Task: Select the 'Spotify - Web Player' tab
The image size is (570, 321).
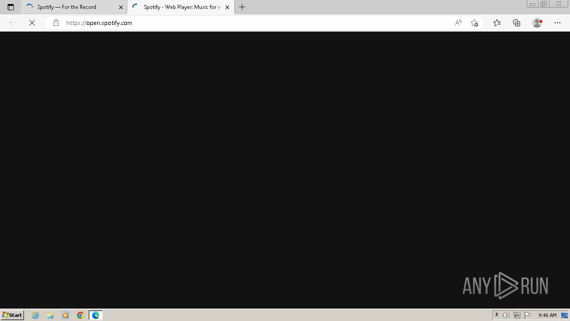Action: click(181, 7)
